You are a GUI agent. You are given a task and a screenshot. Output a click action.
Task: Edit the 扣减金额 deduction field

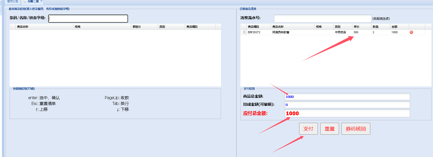(x=347, y=105)
